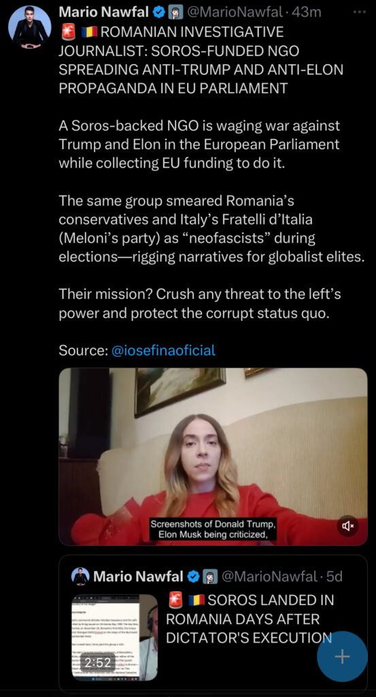Open quoted post 'SOROS LANDED IN ROMANIA' text
The height and width of the screenshot is (697, 376).
coord(250,619)
